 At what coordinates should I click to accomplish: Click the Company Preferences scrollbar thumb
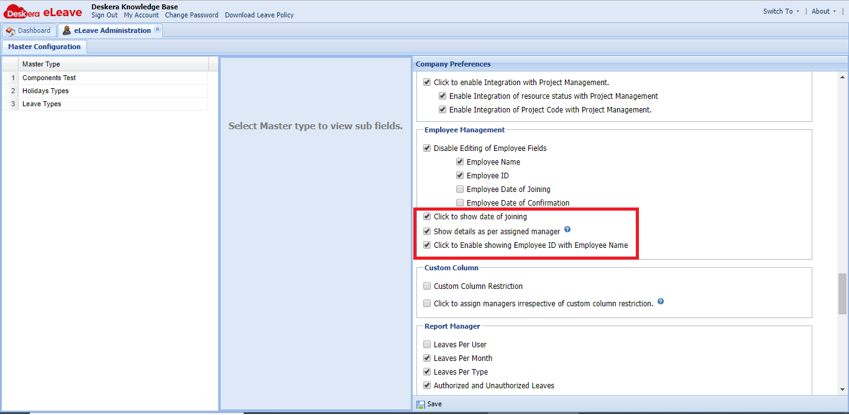pyautogui.click(x=842, y=294)
